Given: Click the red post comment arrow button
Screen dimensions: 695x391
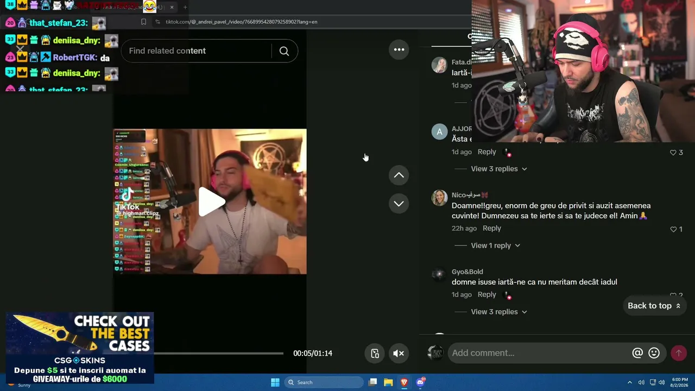Looking at the screenshot, I should point(678,353).
